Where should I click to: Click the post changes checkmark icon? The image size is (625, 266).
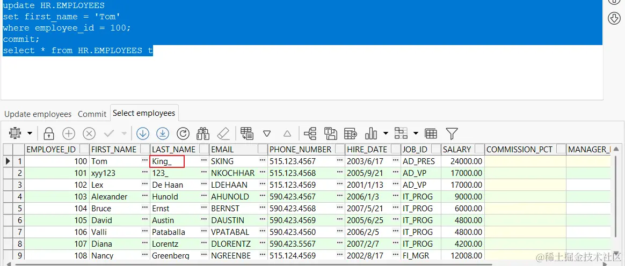(109, 134)
